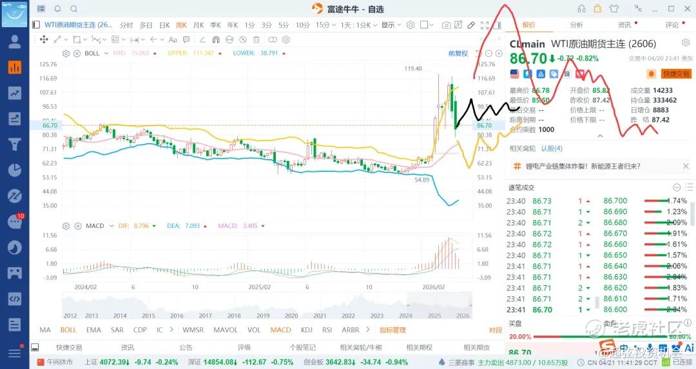Viewport: 696px width, 369px height.
Task: Toggle the MACD indicator in bottom bar
Action: pyautogui.click(x=280, y=330)
